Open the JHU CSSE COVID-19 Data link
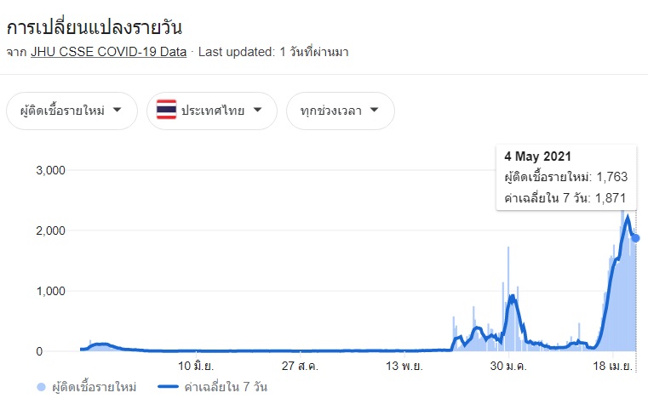The height and width of the screenshot is (404, 648). pos(108,52)
